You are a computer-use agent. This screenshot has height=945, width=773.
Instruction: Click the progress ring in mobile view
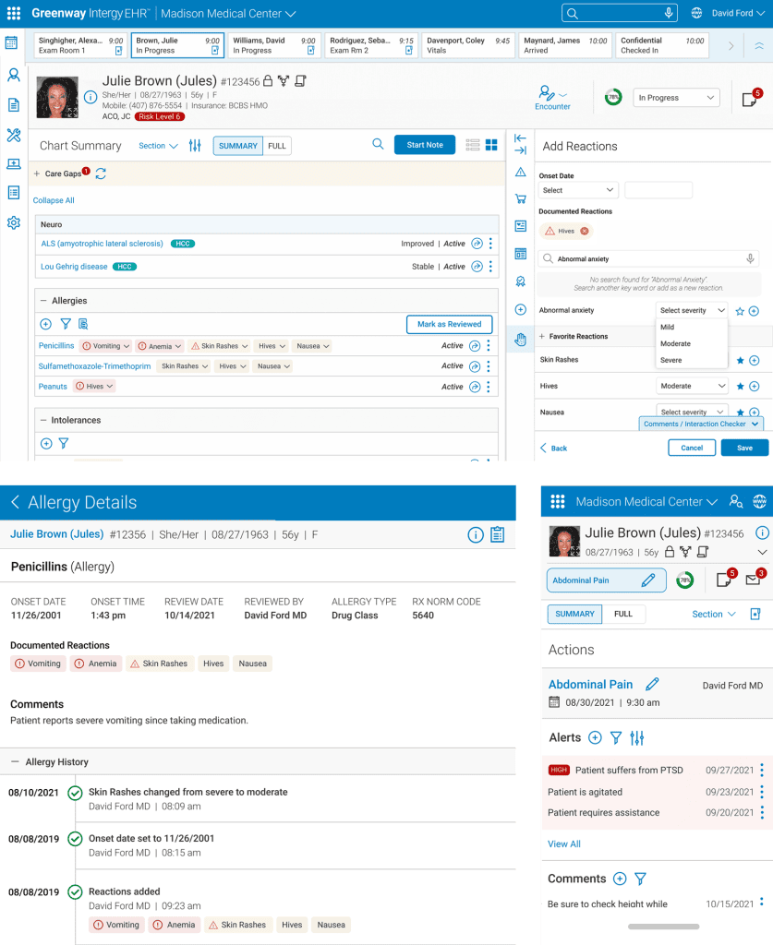click(x=685, y=580)
